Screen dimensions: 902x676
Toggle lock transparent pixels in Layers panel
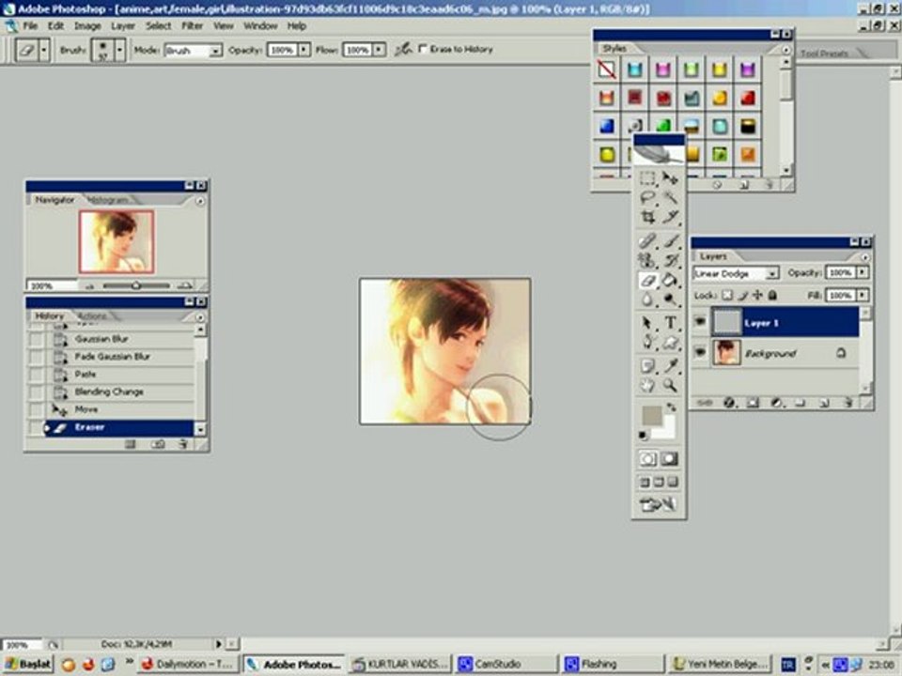(x=727, y=296)
